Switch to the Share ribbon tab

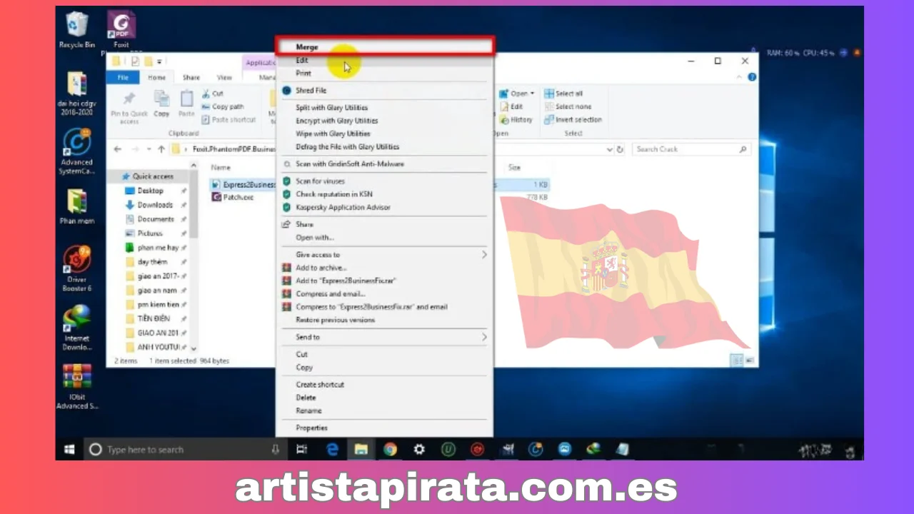[191, 77]
